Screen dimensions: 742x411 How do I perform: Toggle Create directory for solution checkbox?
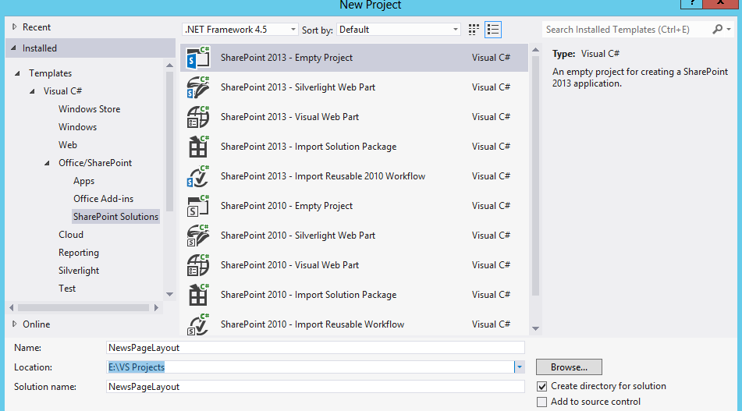click(541, 386)
